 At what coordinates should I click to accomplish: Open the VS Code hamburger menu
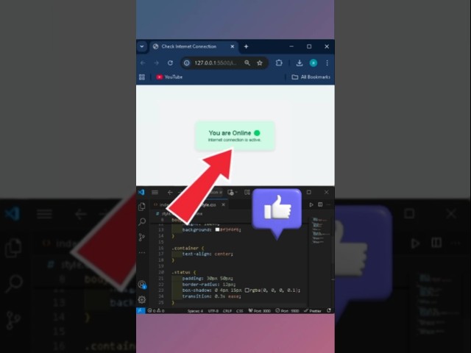tap(155, 192)
